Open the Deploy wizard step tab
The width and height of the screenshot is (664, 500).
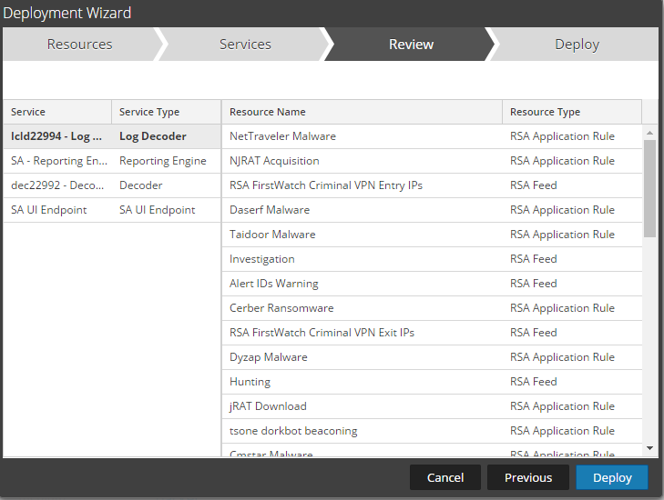click(577, 45)
